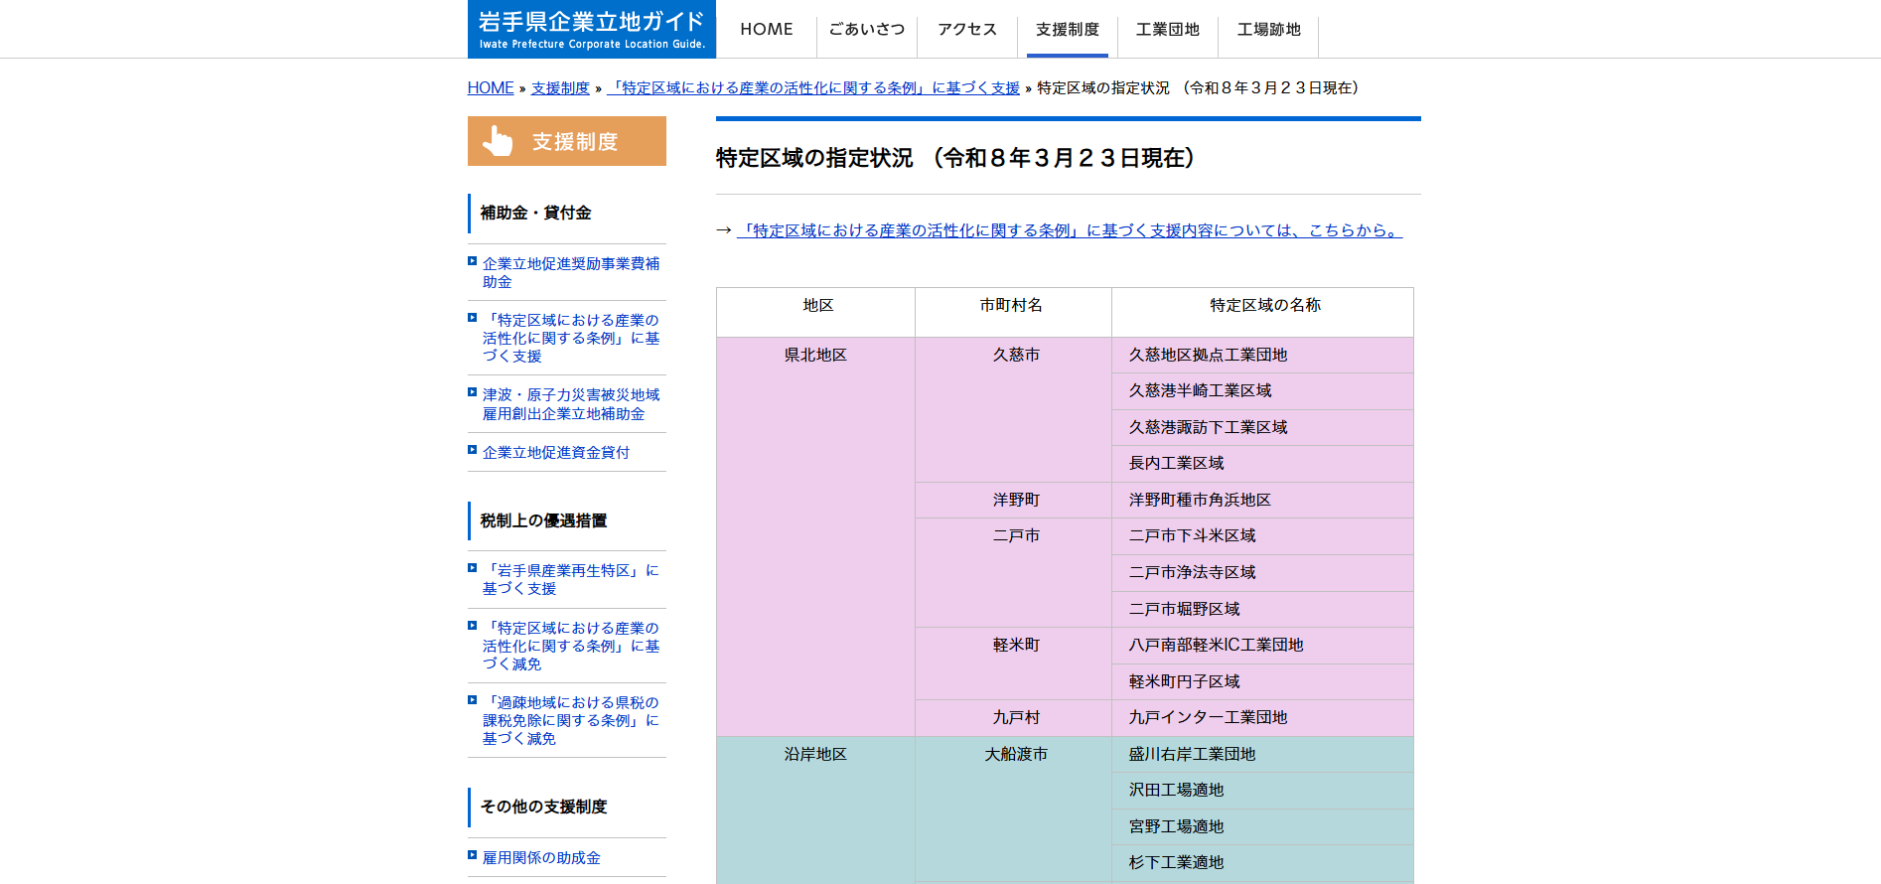The height and width of the screenshot is (884, 1881).
Task: Click the 九戸インター工業団地 cell
Action: (x=1263, y=718)
